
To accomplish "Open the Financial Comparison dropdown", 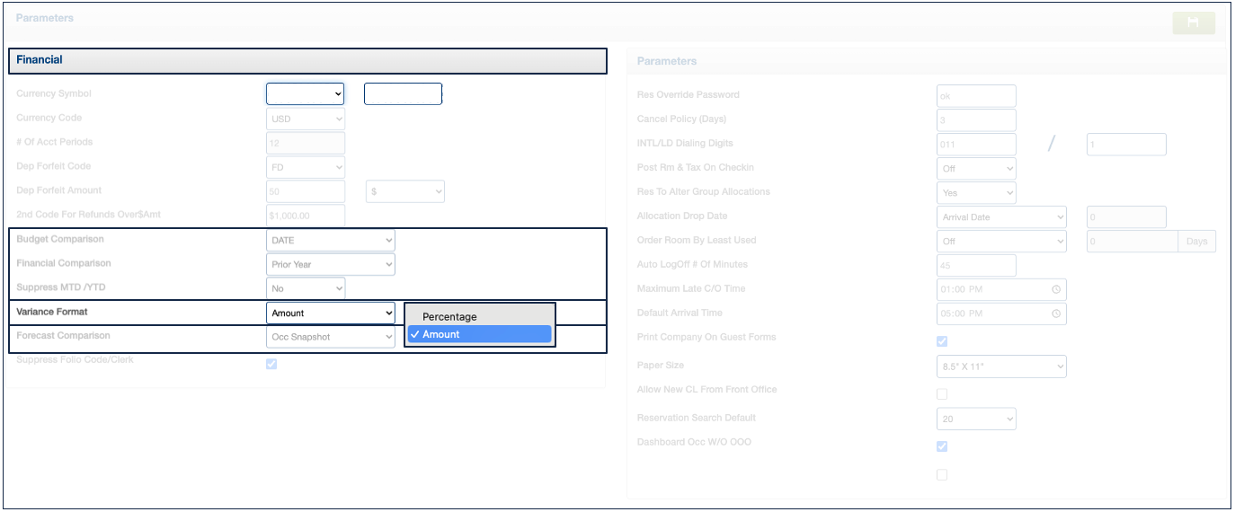I will (x=331, y=265).
